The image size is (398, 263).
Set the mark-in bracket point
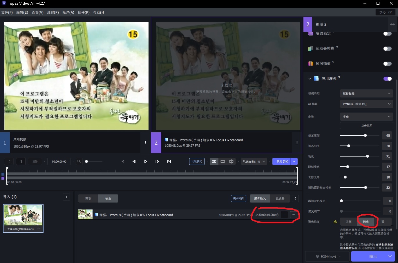(x=9, y=161)
